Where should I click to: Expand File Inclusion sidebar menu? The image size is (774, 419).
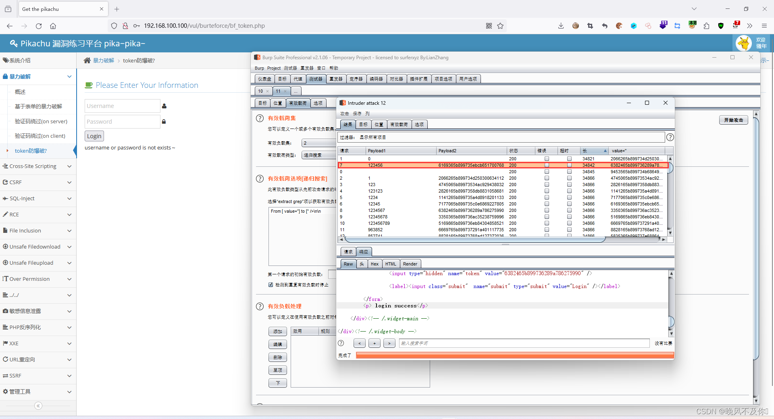(x=38, y=231)
